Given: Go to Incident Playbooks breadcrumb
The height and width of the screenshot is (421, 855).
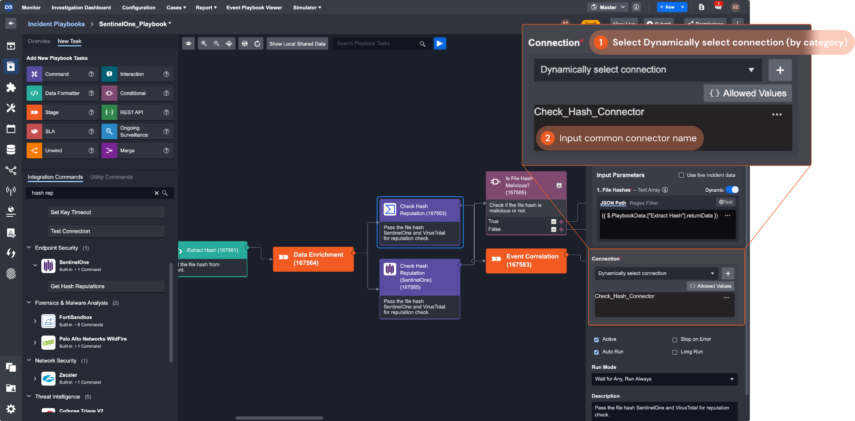Looking at the screenshot, I should [56, 24].
